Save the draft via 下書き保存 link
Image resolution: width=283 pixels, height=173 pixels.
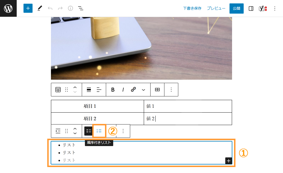(192, 8)
